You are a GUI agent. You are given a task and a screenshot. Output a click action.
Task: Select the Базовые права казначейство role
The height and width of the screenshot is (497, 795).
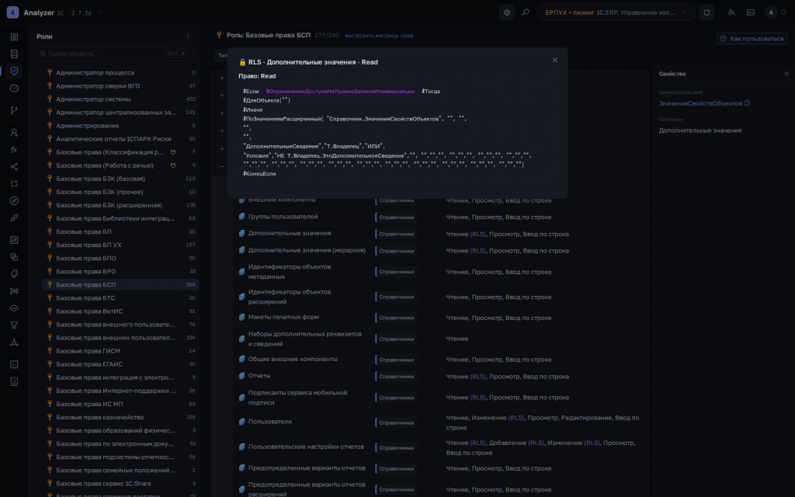tap(120, 417)
